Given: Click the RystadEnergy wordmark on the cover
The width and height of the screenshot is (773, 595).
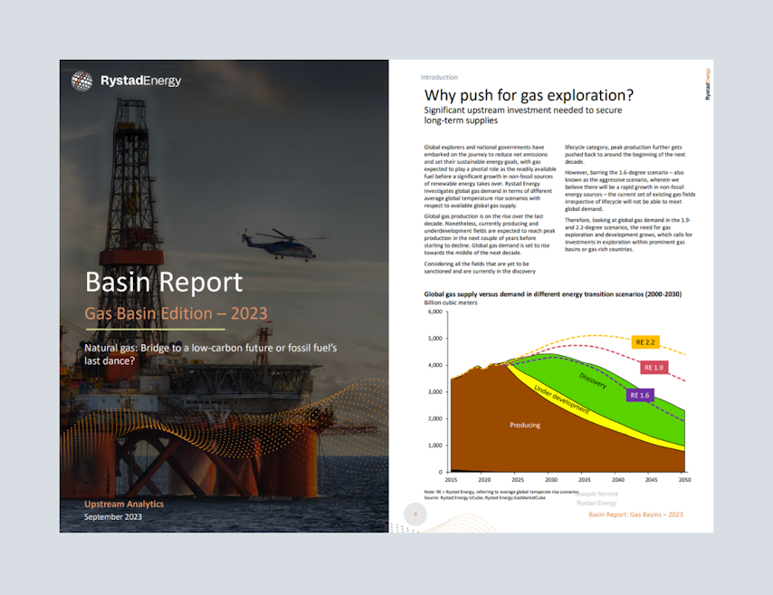Looking at the screenshot, I should 140,81.
